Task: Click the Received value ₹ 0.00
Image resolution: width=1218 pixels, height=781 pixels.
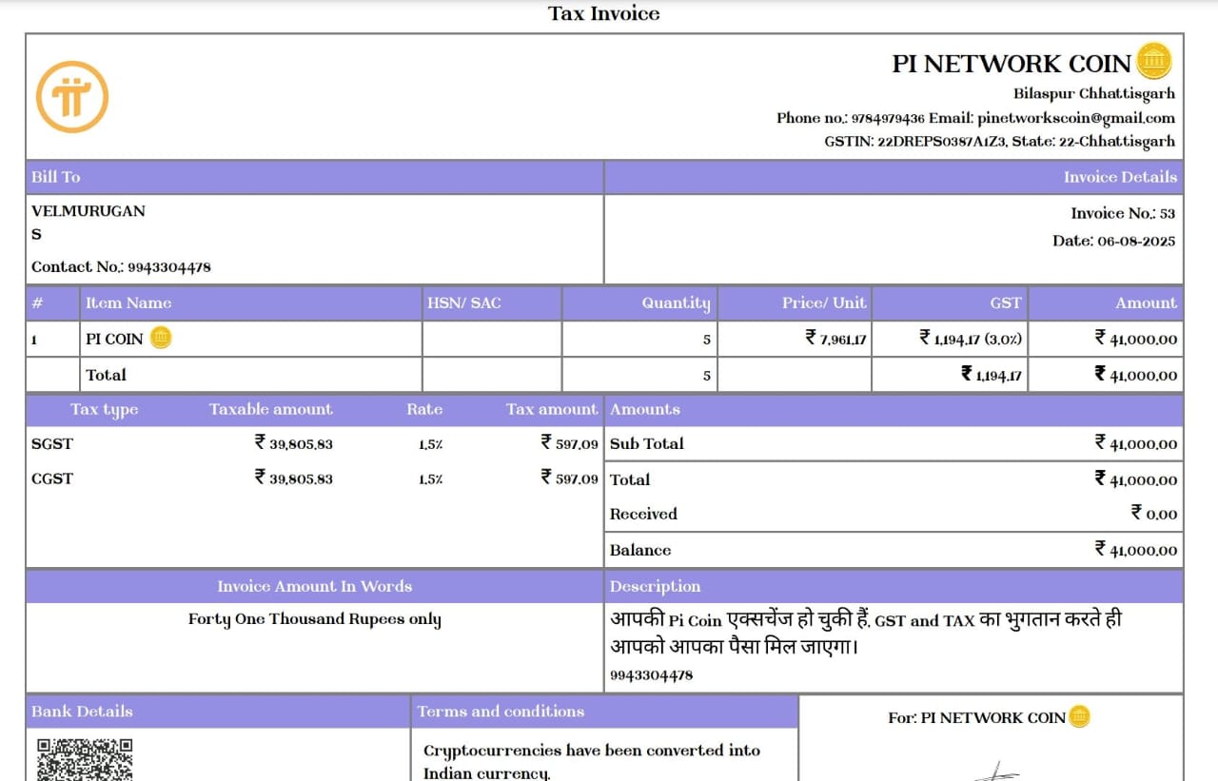Action: tap(1153, 514)
